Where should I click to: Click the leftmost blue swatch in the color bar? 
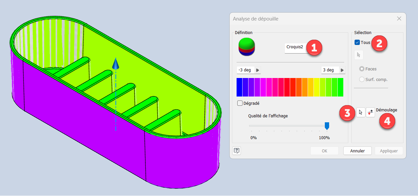[240, 87]
